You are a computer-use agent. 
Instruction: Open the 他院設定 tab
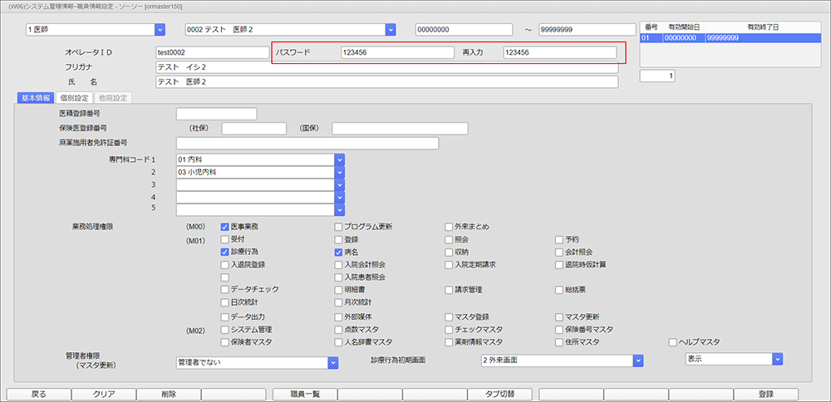(113, 97)
